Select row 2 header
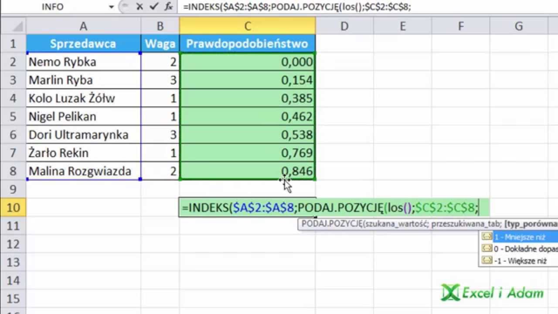Image resolution: width=558 pixels, height=314 pixels. (x=13, y=62)
